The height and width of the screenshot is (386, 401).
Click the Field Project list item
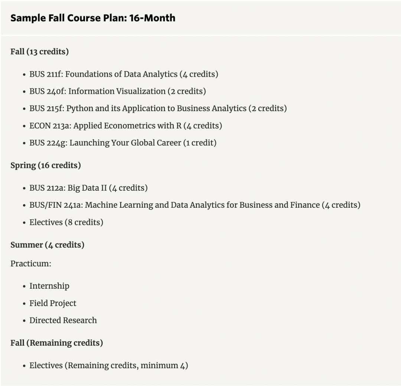(x=53, y=303)
